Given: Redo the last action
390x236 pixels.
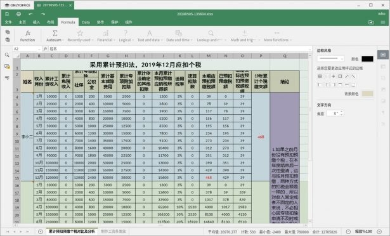Looking at the screenshot, I should pyautogui.click(x=42, y=14).
